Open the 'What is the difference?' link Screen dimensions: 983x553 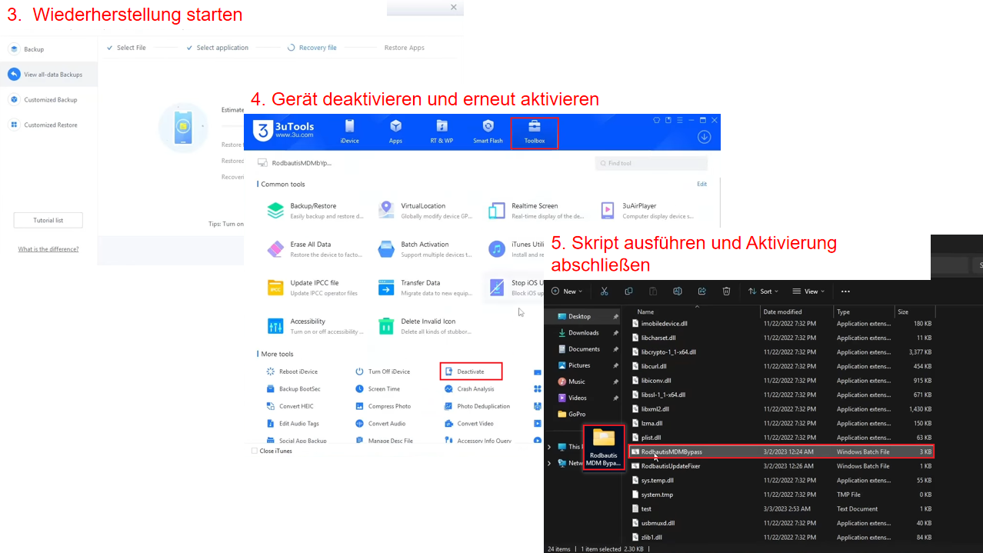coord(48,248)
